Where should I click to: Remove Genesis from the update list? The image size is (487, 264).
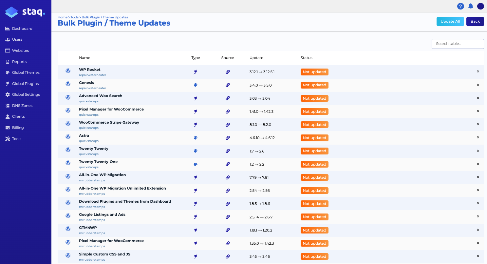coord(478,85)
